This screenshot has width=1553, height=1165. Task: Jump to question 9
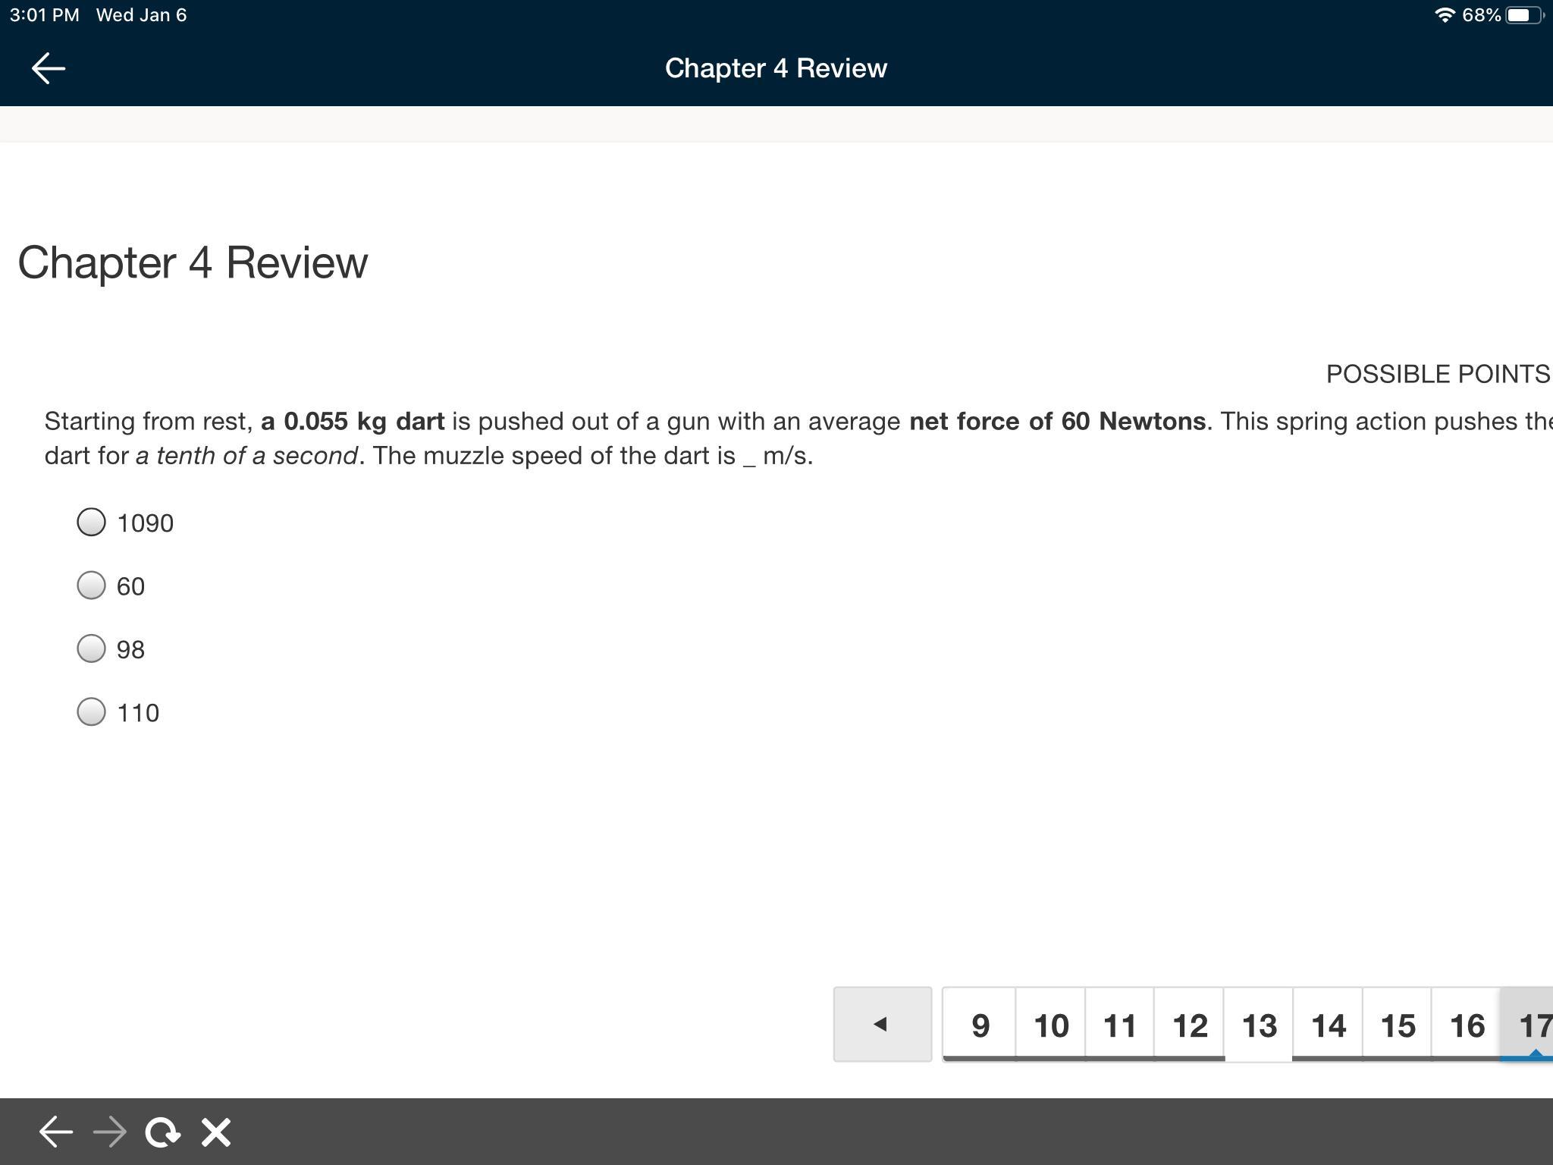pyautogui.click(x=980, y=1025)
